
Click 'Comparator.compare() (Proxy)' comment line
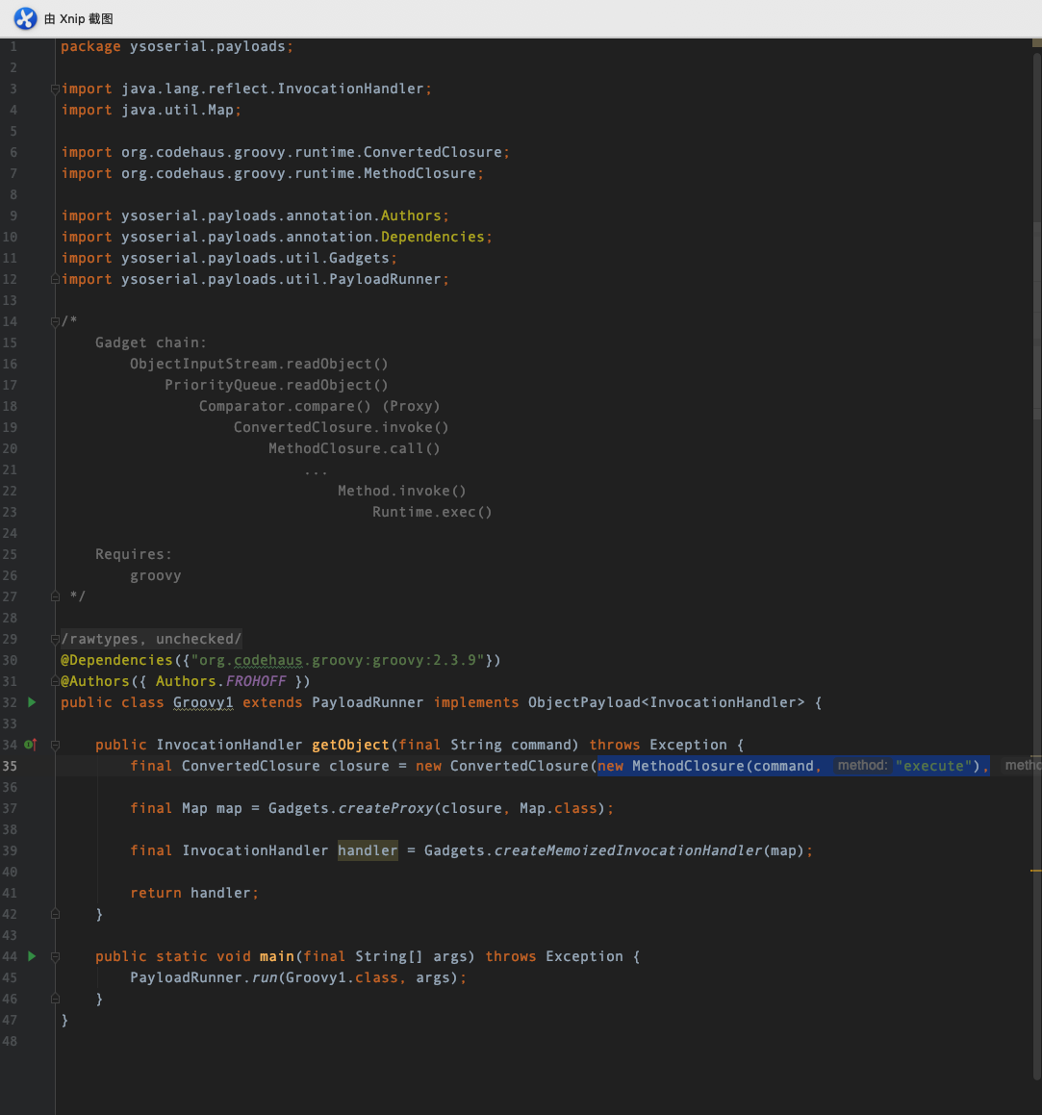tap(319, 406)
